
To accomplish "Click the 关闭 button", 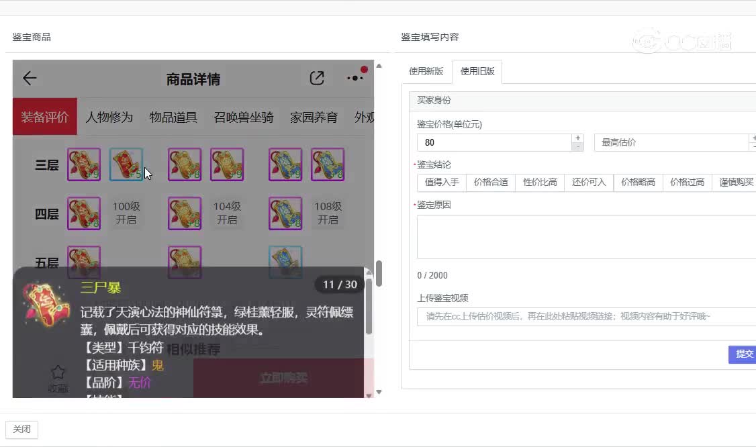I will coord(21,429).
